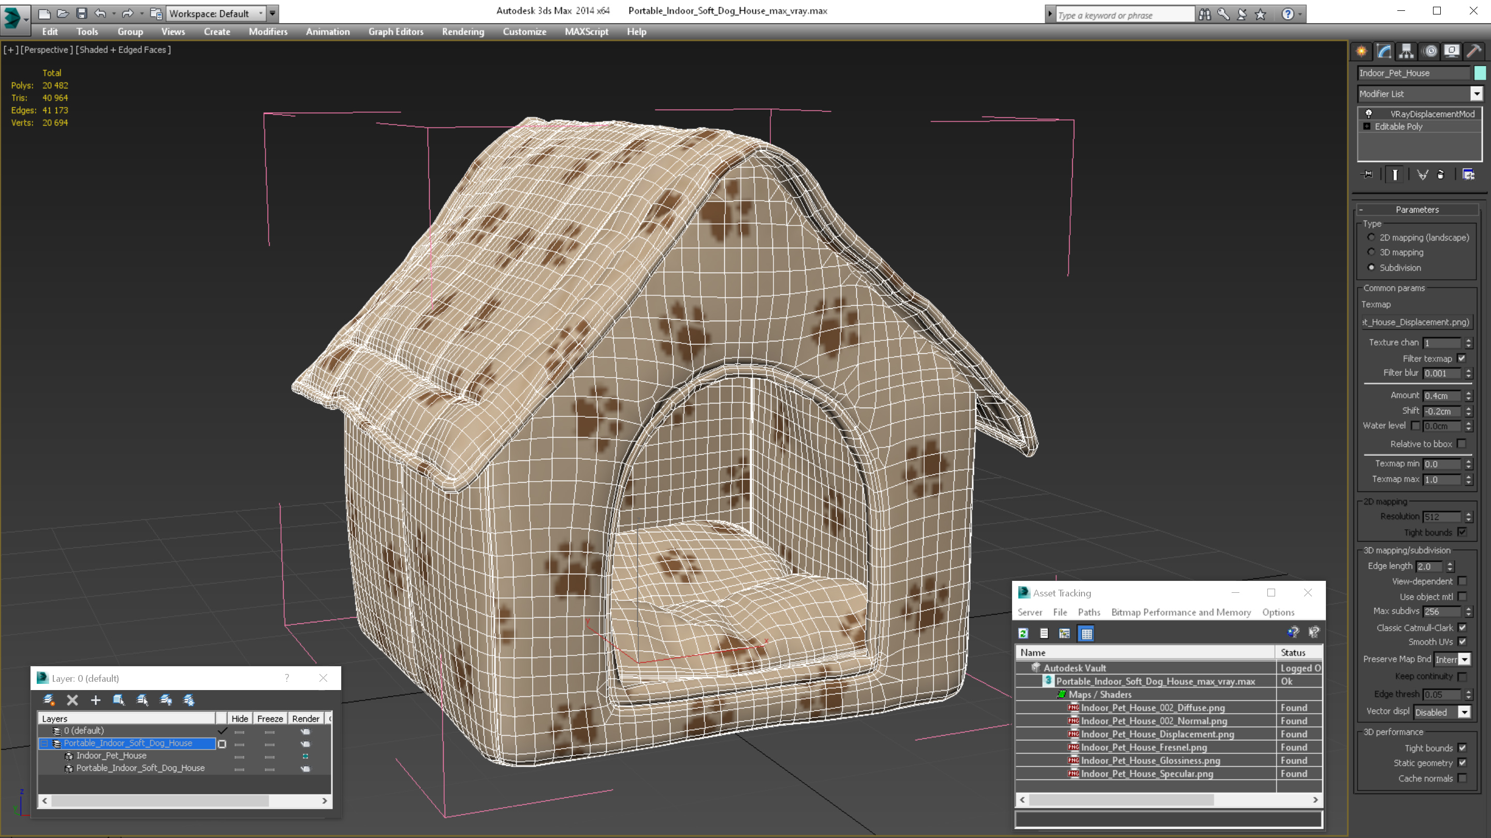Open the application menu dropdown arrow
1491x838 pixels.
(26, 19)
